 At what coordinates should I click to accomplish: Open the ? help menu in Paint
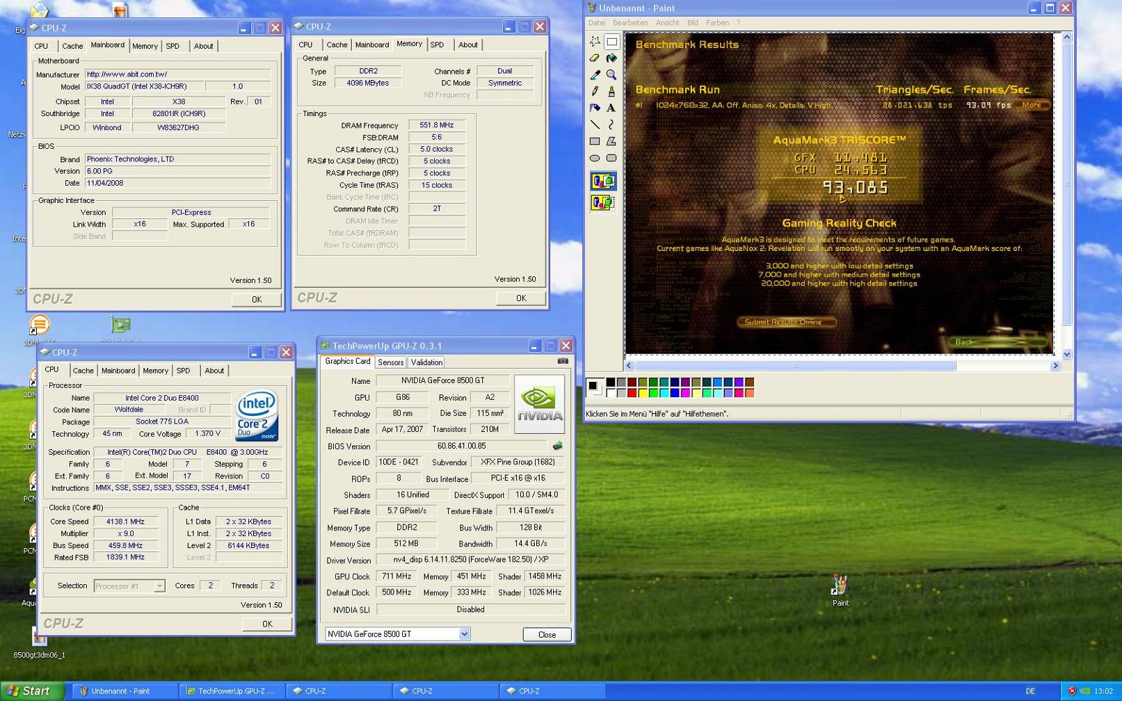[738, 23]
